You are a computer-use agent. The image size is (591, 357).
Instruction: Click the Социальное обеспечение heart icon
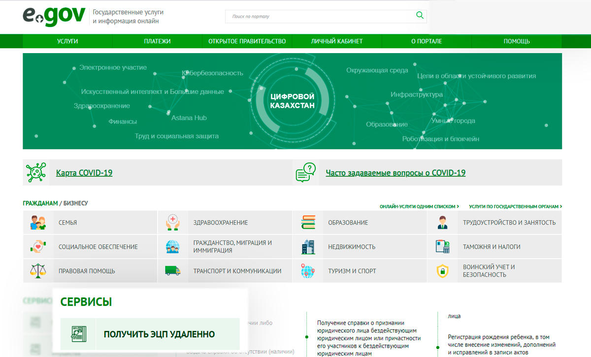(38, 247)
